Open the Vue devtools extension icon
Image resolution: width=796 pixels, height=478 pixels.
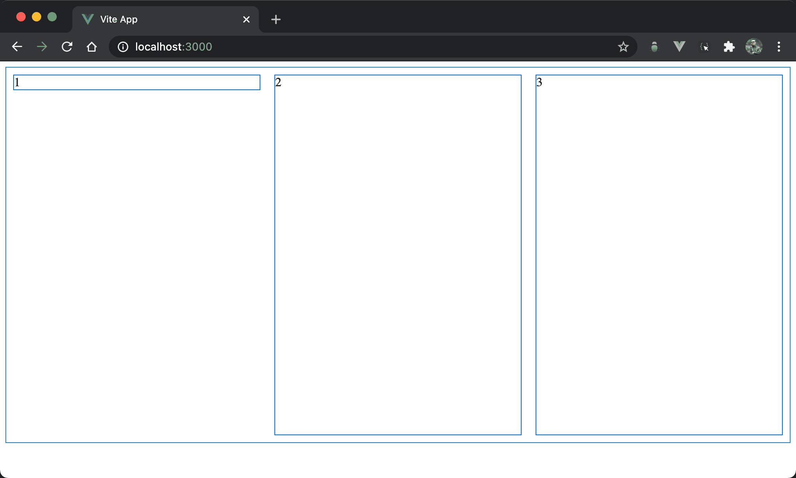coord(679,47)
